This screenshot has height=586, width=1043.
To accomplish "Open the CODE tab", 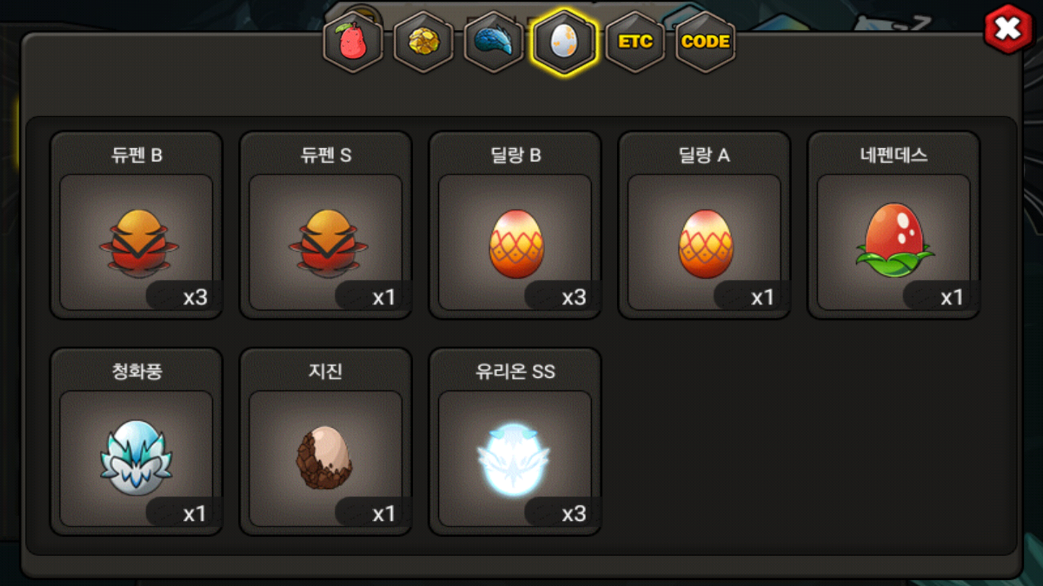I will tap(706, 42).
